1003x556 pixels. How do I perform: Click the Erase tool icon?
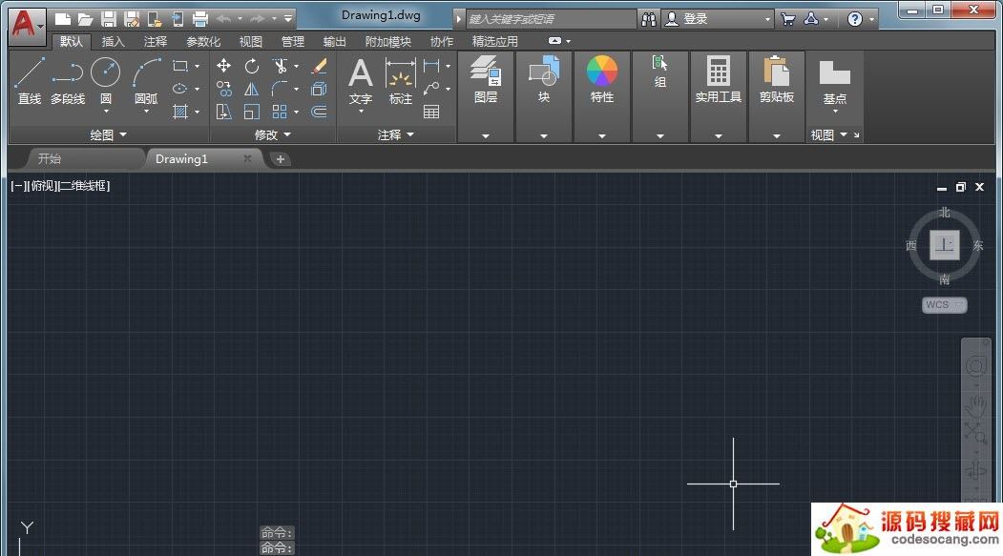click(319, 66)
